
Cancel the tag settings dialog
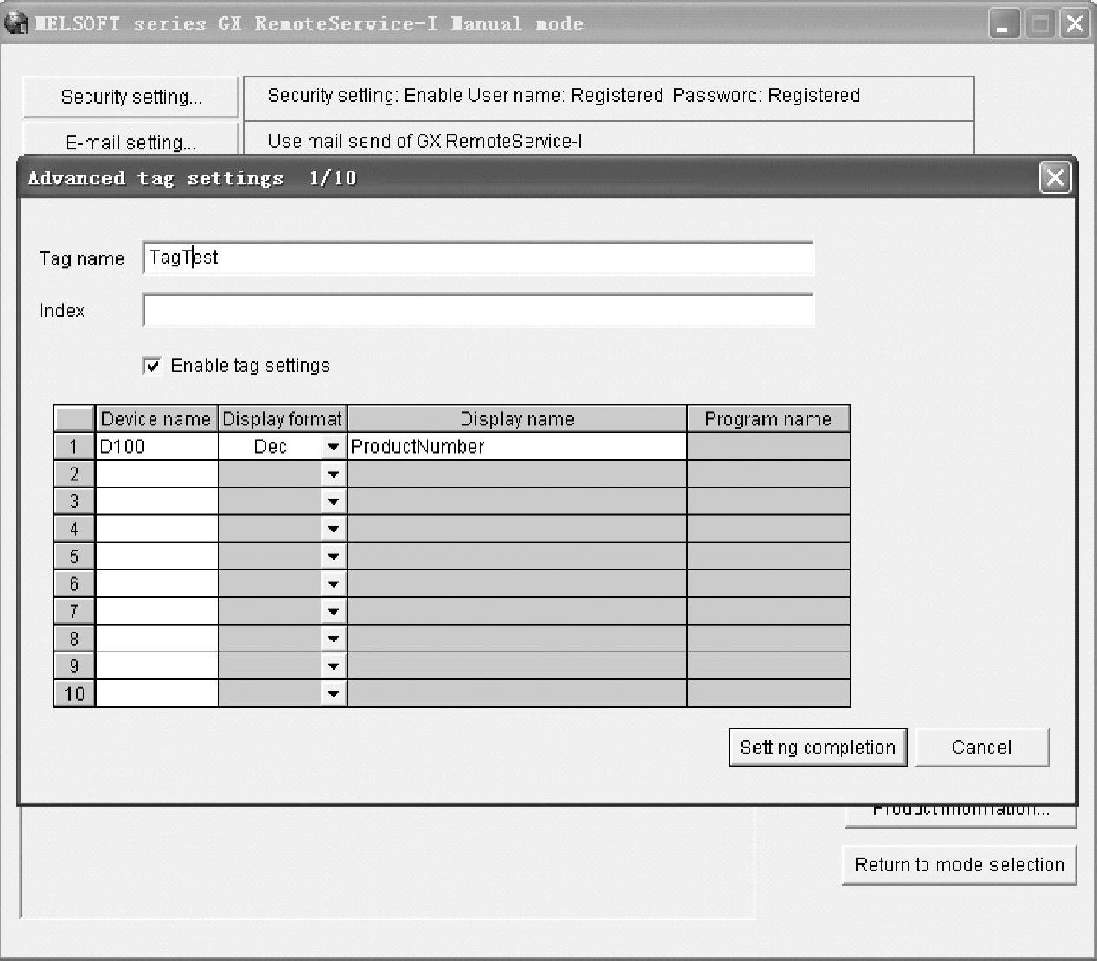[x=981, y=748]
